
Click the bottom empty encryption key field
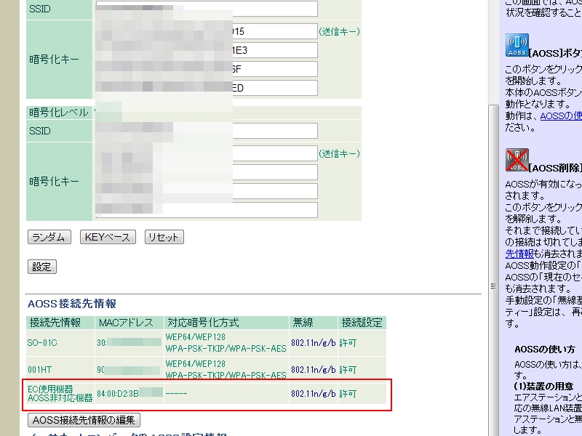point(207,210)
